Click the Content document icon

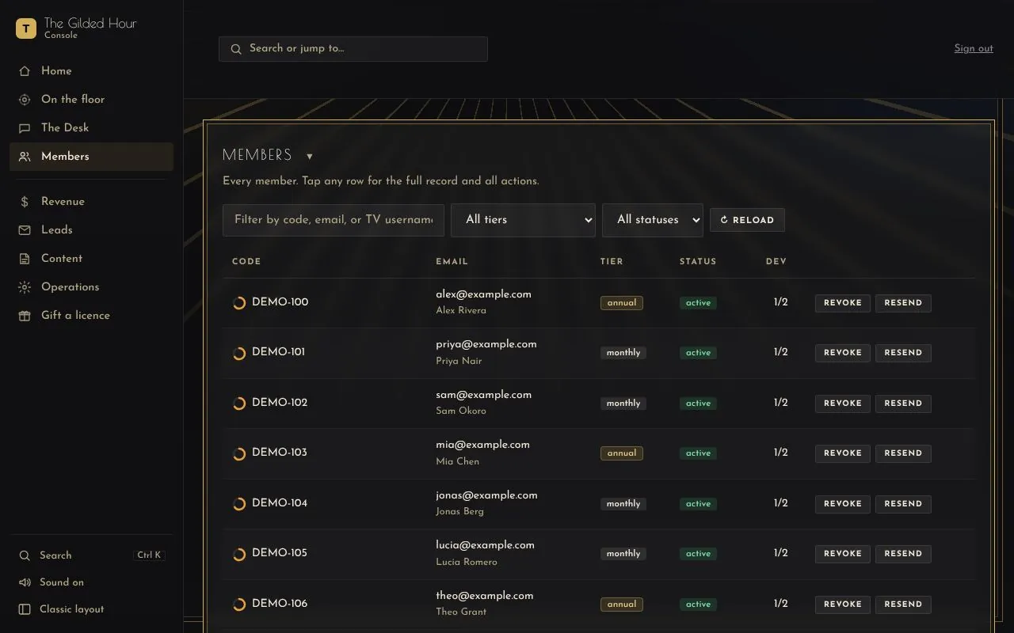tap(25, 259)
